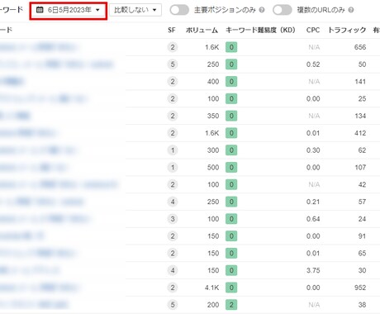Select the traffic value 656
The image size is (380, 314).
(x=360, y=47)
